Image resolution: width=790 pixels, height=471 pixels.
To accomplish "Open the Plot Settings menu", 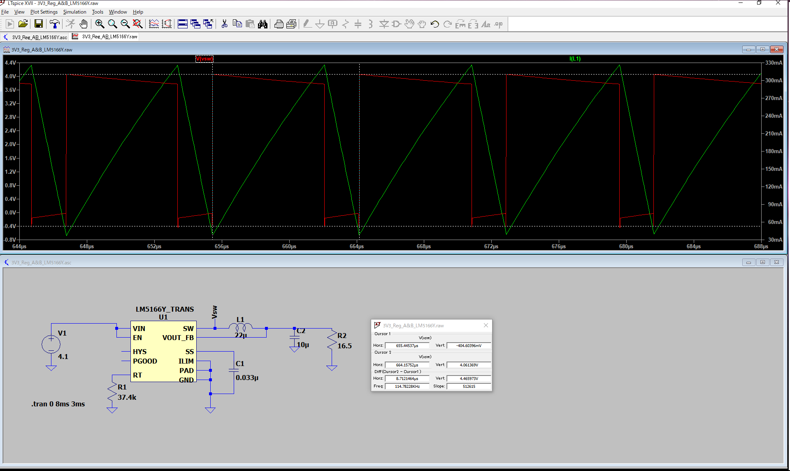I will [x=44, y=12].
